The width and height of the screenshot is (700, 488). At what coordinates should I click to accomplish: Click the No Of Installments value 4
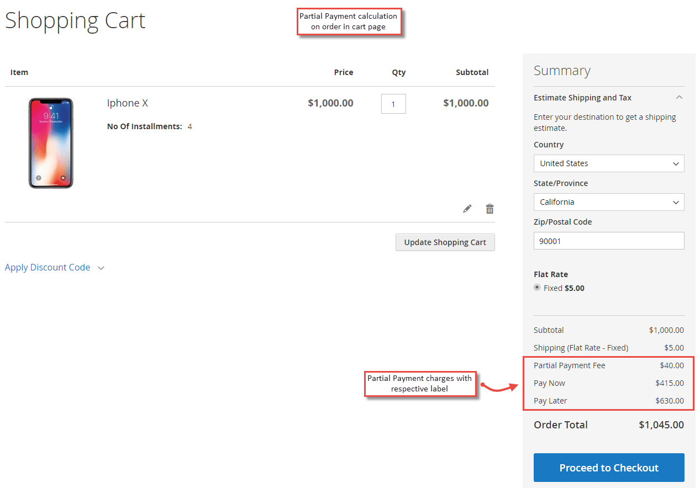click(190, 126)
